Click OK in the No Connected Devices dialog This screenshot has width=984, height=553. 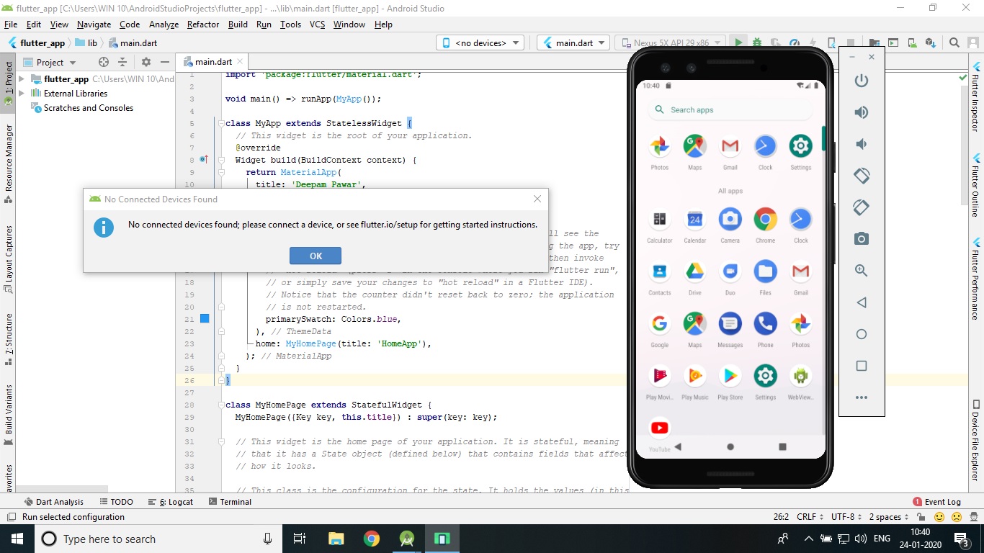point(316,256)
